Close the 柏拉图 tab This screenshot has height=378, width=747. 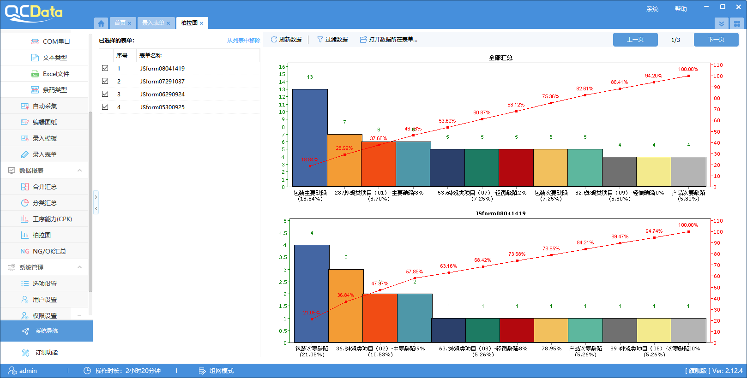(x=202, y=24)
